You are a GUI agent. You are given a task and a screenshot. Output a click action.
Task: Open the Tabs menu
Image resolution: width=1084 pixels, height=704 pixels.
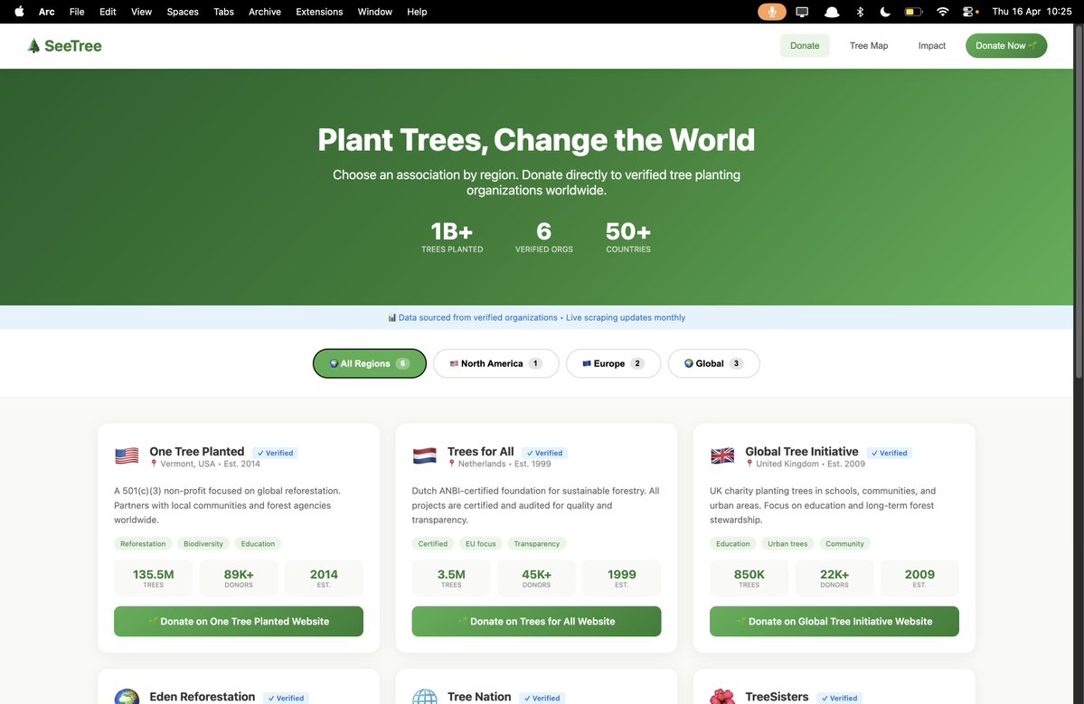(x=223, y=12)
